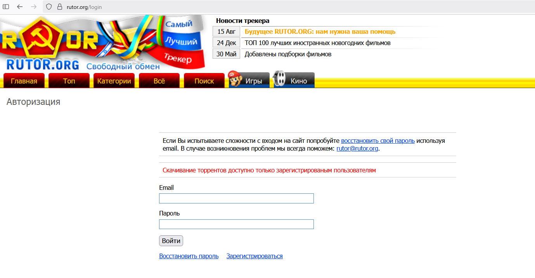Click the Mario icon on Игры tab
Screen dimensions: 535x278
234,79
